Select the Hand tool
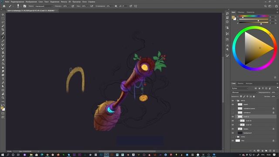The width and height of the screenshot is (279, 157). 3,94
